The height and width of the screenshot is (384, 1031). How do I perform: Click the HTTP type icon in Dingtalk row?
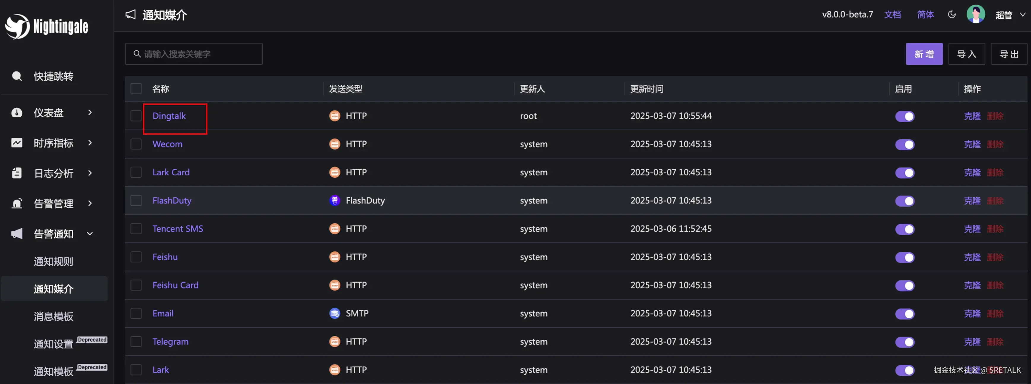pos(335,116)
